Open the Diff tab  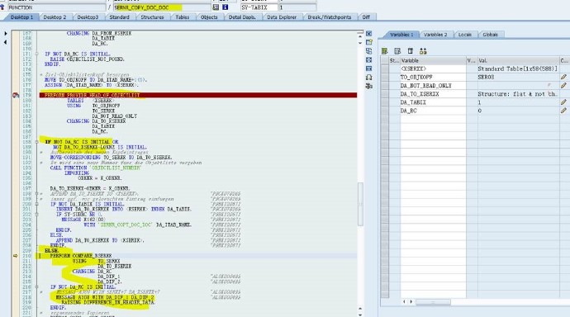tap(366, 17)
